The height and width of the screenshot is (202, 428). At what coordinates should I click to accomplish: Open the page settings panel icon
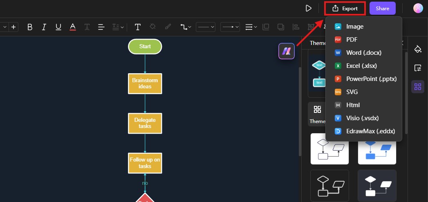pyautogui.click(x=418, y=68)
